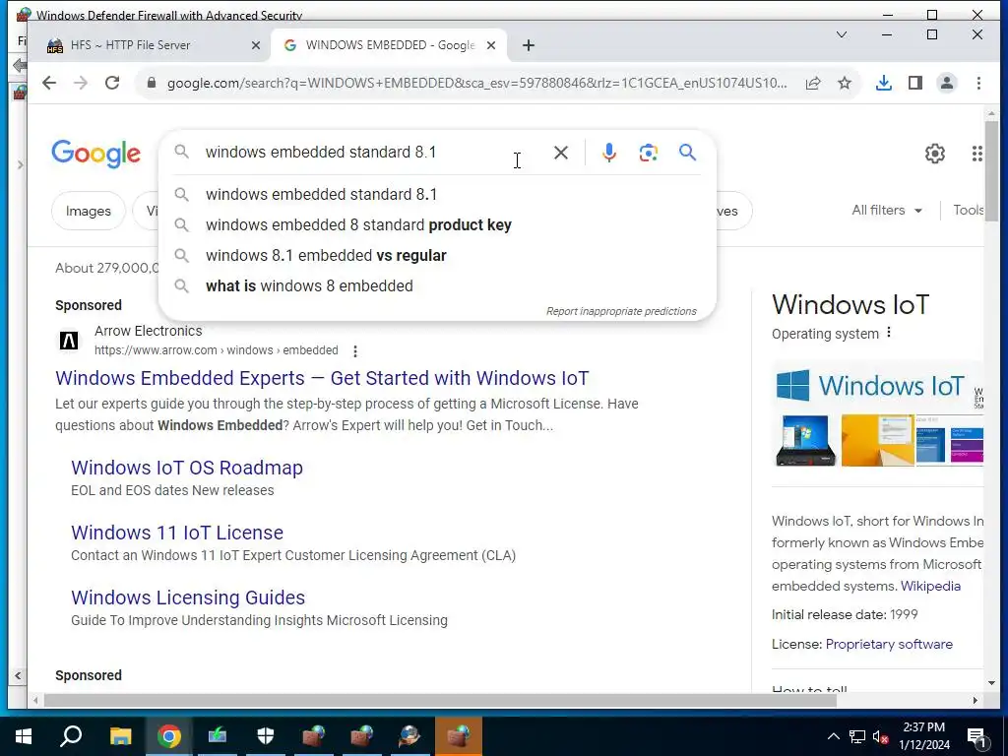The image size is (1008, 756).
Task: Open the muted volume tray icon
Action: click(880, 736)
